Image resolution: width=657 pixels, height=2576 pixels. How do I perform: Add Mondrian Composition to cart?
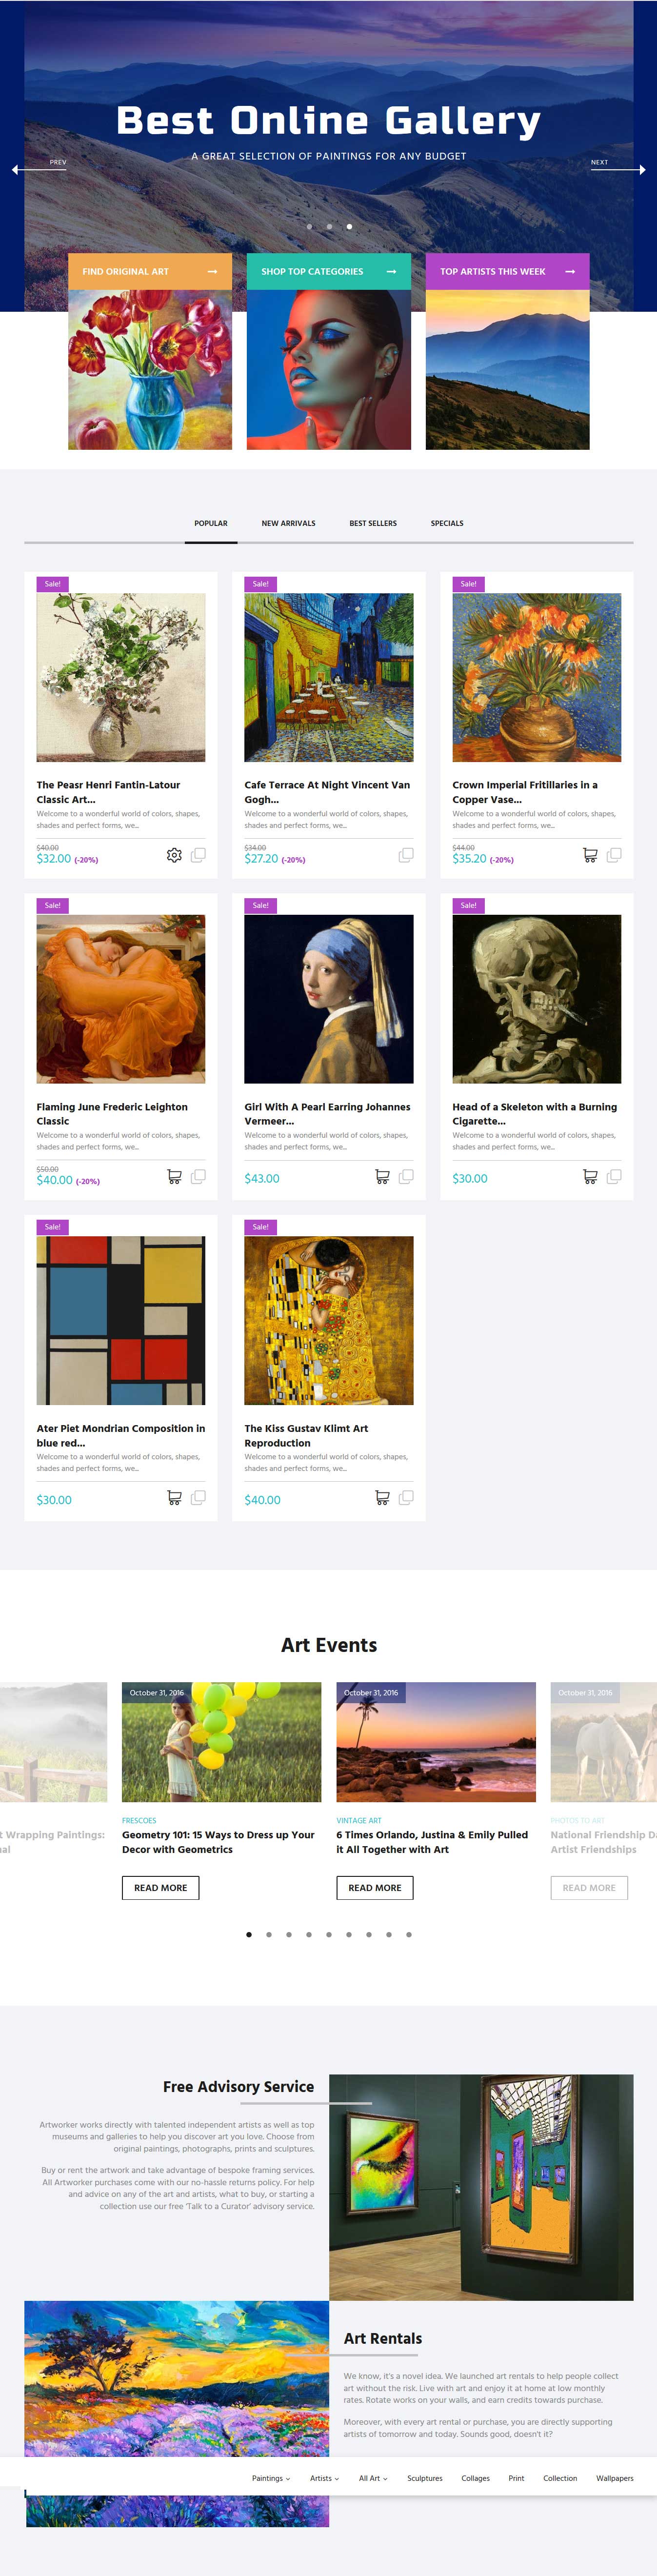pos(174,1498)
